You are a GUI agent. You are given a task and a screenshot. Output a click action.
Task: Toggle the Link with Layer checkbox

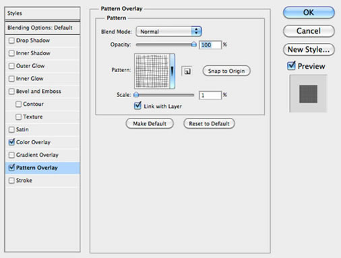[137, 106]
